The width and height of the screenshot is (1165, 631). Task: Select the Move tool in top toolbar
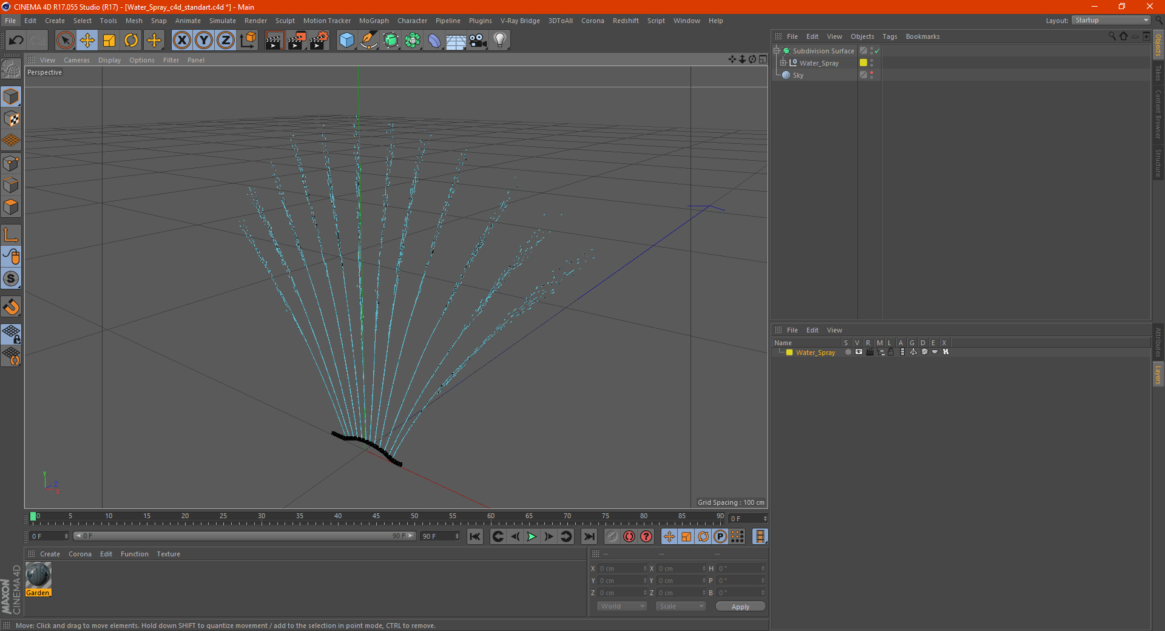pyautogui.click(x=87, y=41)
